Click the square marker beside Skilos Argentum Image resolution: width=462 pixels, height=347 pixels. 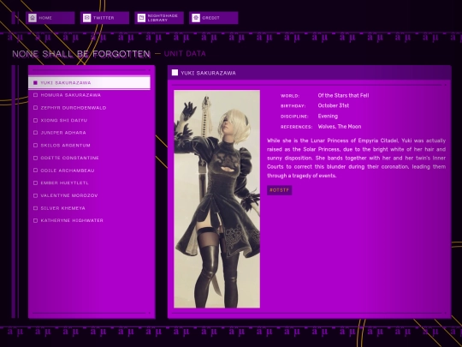tap(35, 146)
